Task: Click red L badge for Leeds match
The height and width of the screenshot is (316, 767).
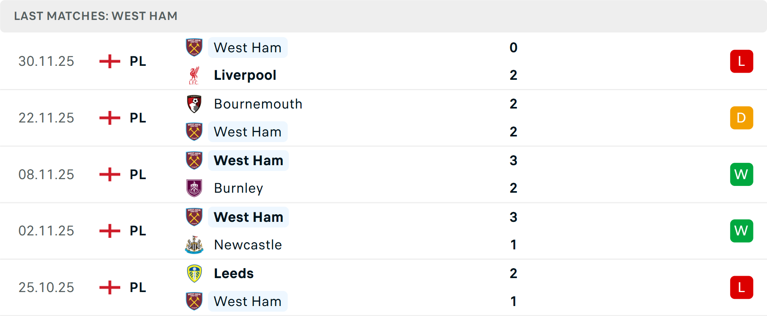Action: point(741,287)
